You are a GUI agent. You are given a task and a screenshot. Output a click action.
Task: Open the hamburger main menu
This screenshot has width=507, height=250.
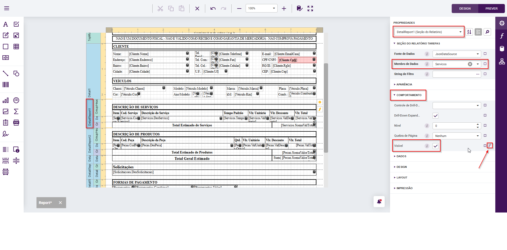tap(7, 8)
